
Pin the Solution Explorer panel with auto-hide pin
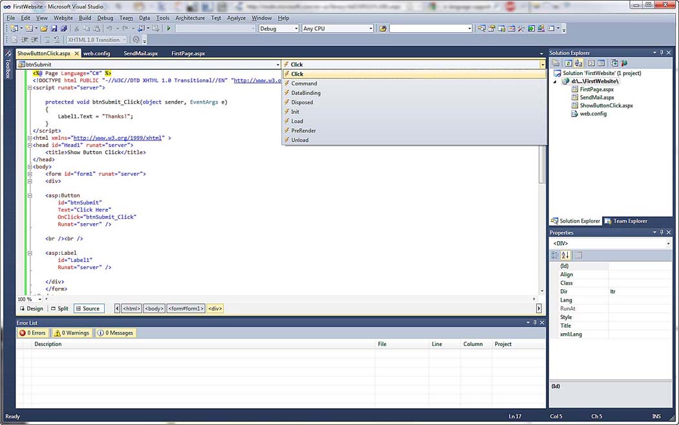coord(662,53)
